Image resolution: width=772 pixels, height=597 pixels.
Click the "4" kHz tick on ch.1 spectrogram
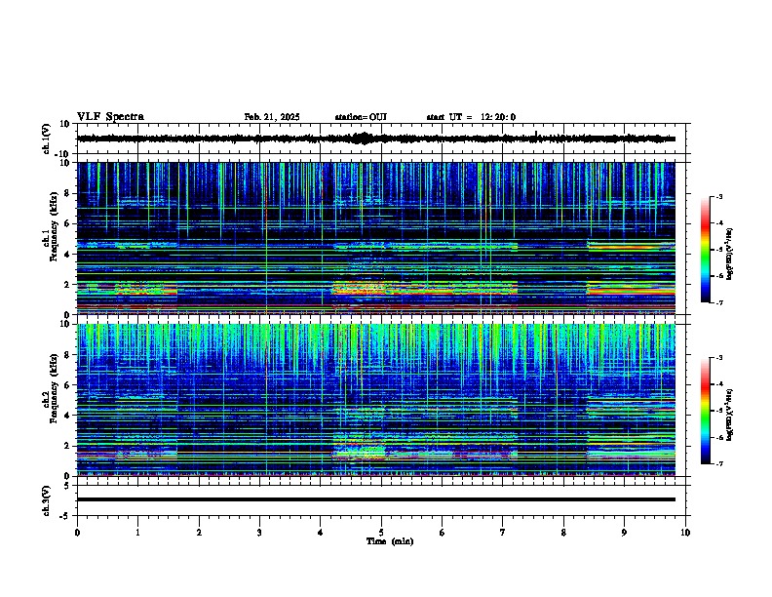point(67,255)
